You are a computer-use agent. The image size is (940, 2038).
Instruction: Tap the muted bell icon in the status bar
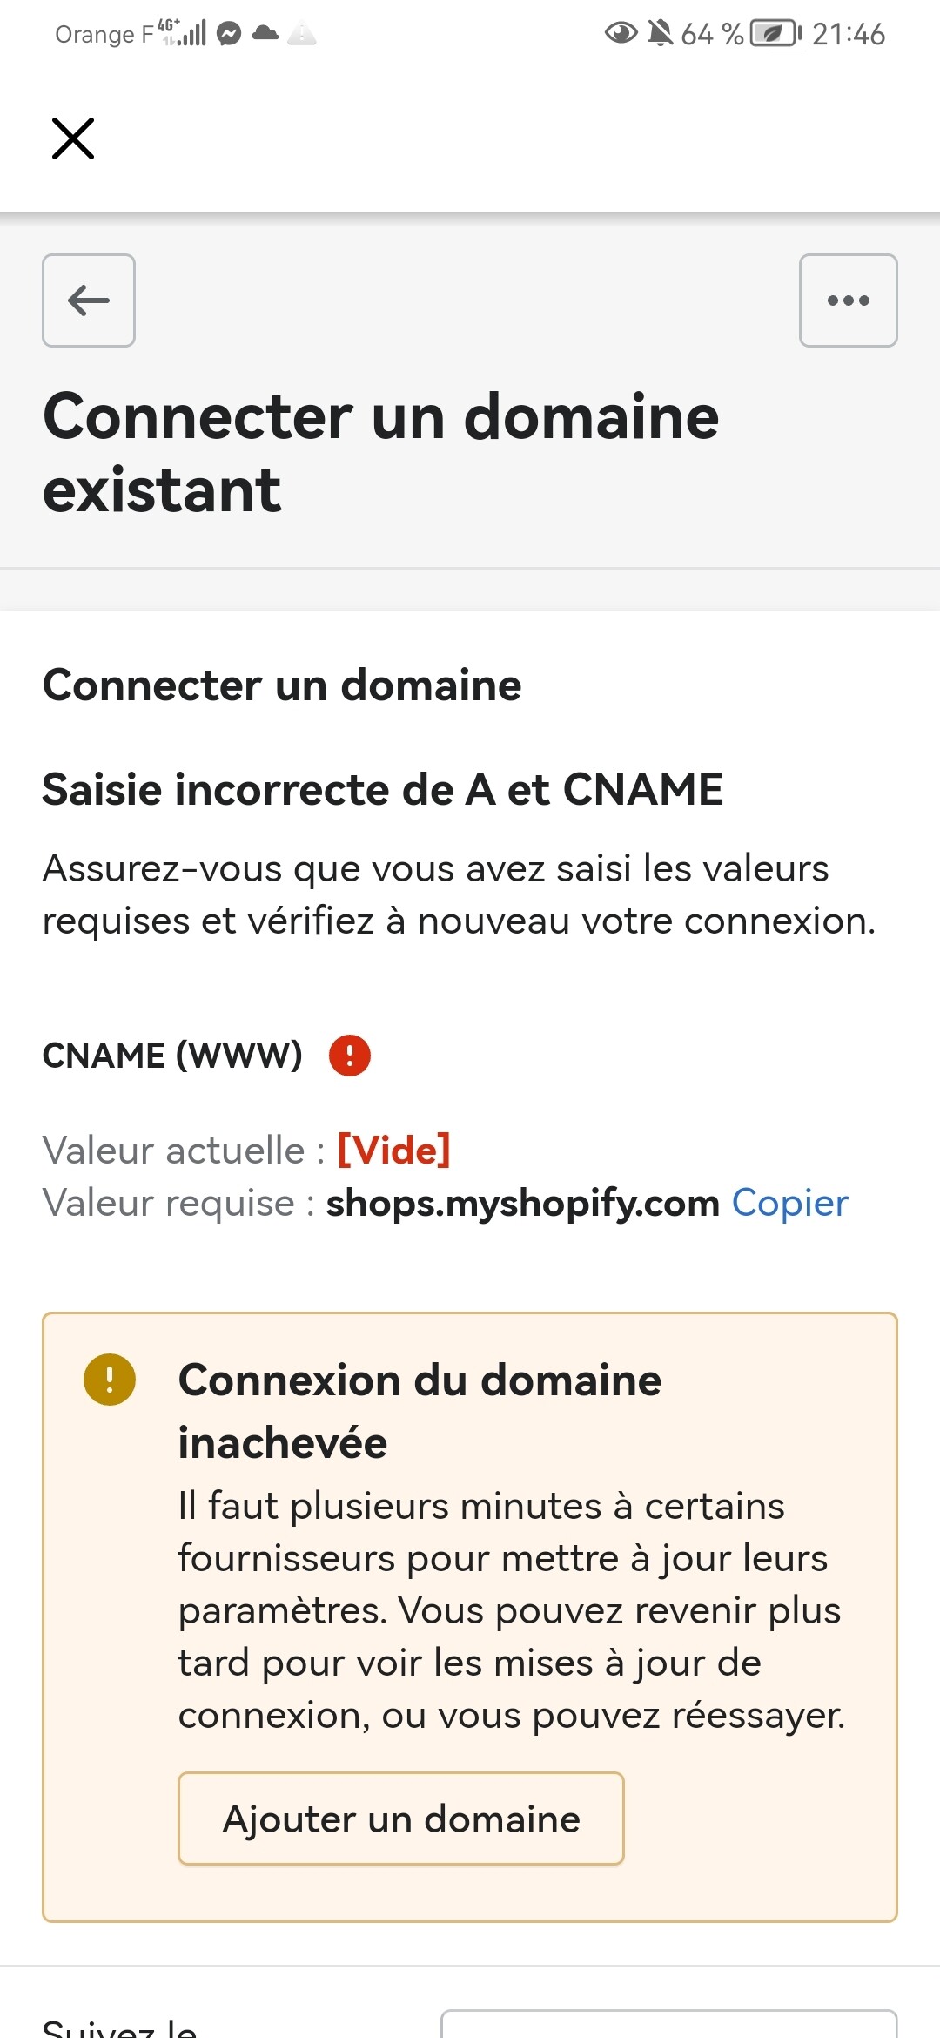(661, 34)
